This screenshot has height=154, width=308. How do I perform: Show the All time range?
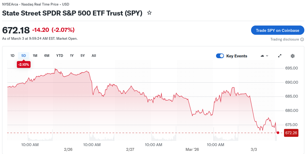94,56
